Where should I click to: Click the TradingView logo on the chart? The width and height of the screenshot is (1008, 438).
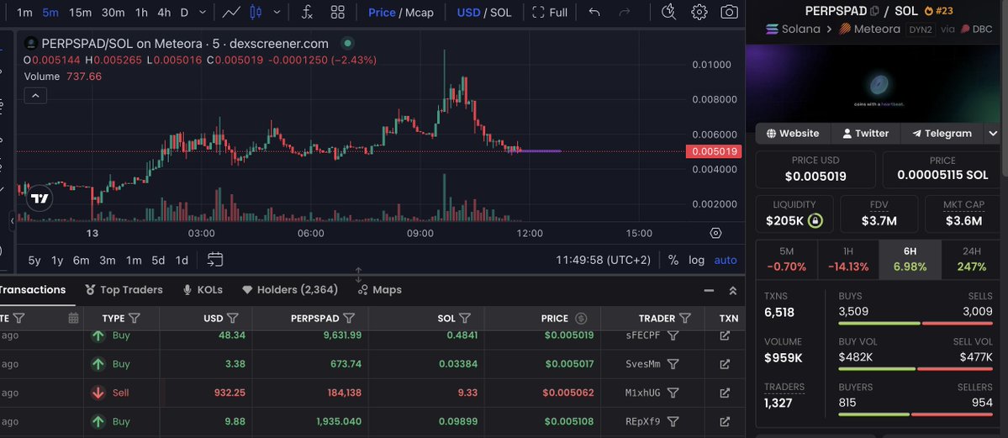tap(40, 198)
